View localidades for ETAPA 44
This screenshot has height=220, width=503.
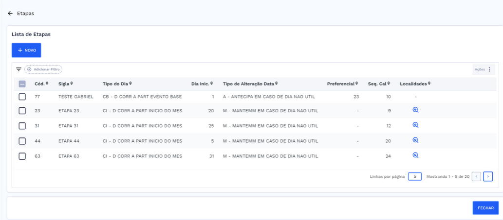point(415,140)
